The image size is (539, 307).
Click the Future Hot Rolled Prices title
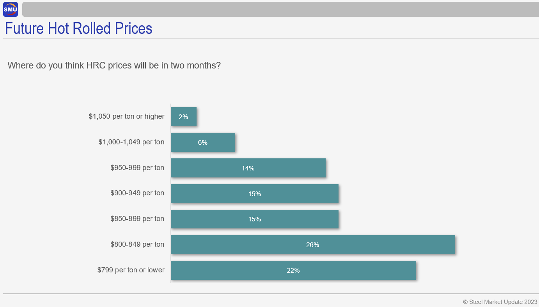78,28
